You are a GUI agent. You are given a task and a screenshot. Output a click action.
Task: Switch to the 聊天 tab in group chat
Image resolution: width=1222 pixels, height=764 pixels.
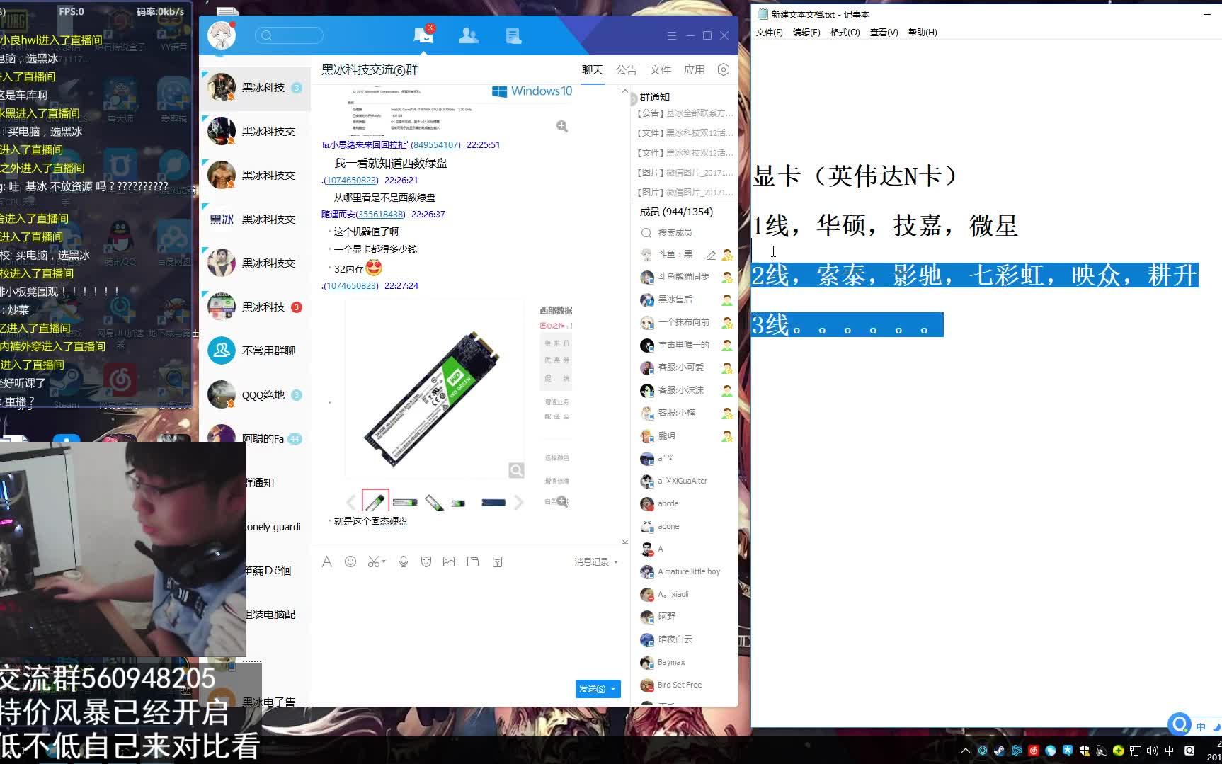coord(593,69)
